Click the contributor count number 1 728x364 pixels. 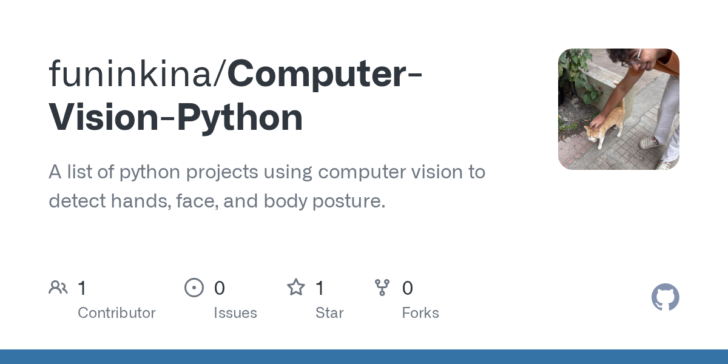point(82,288)
